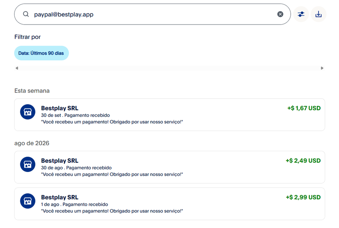Click the left arrow of the horizontal scrollbar
Image resolution: width=339 pixels, height=228 pixels.
coord(17,68)
